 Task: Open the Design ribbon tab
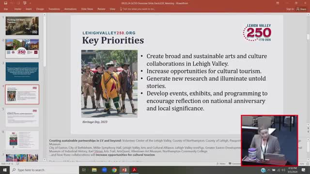click(40, 9)
